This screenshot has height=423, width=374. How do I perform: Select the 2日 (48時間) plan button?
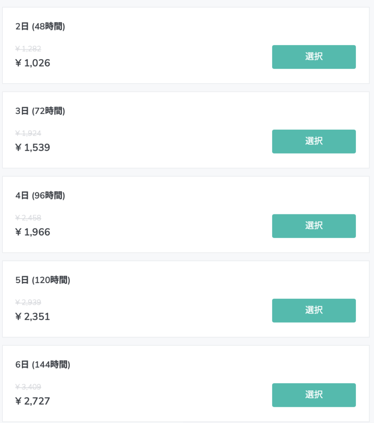coord(314,57)
